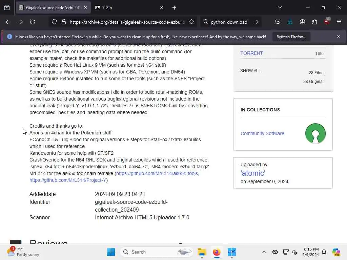The image size is (347, 260).
Task: Dismiss the Firefox refresh notification bar
Action: tap(339, 37)
